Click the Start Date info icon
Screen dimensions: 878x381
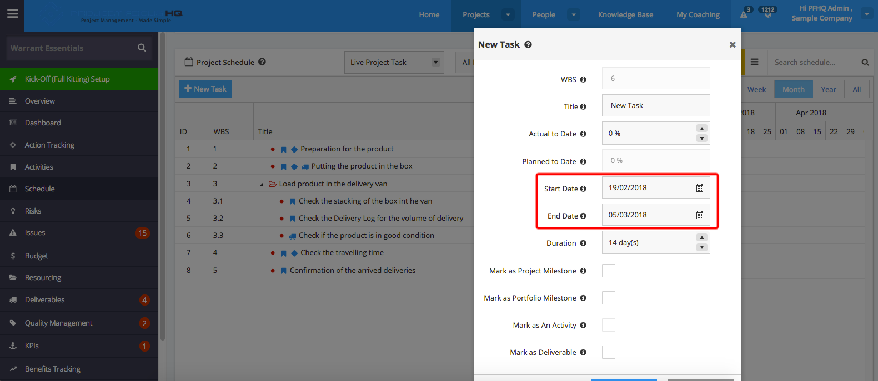[583, 189]
